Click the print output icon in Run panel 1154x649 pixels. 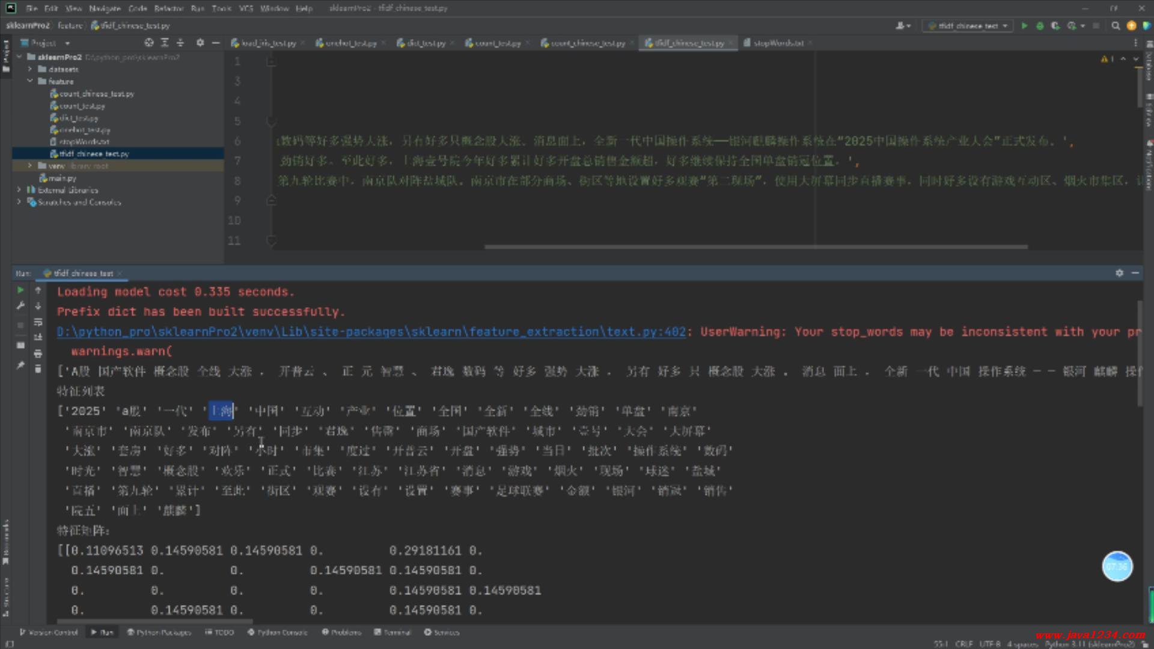38,353
